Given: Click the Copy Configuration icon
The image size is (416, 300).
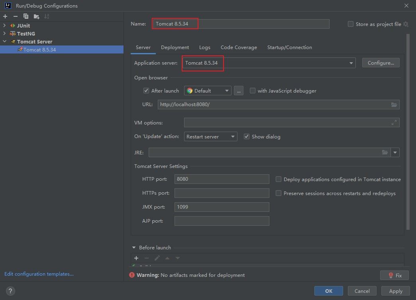Looking at the screenshot, I should (26, 16).
